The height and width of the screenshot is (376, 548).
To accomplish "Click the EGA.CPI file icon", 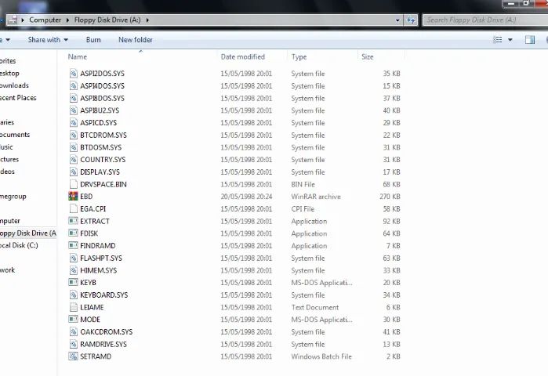I will [x=73, y=209].
